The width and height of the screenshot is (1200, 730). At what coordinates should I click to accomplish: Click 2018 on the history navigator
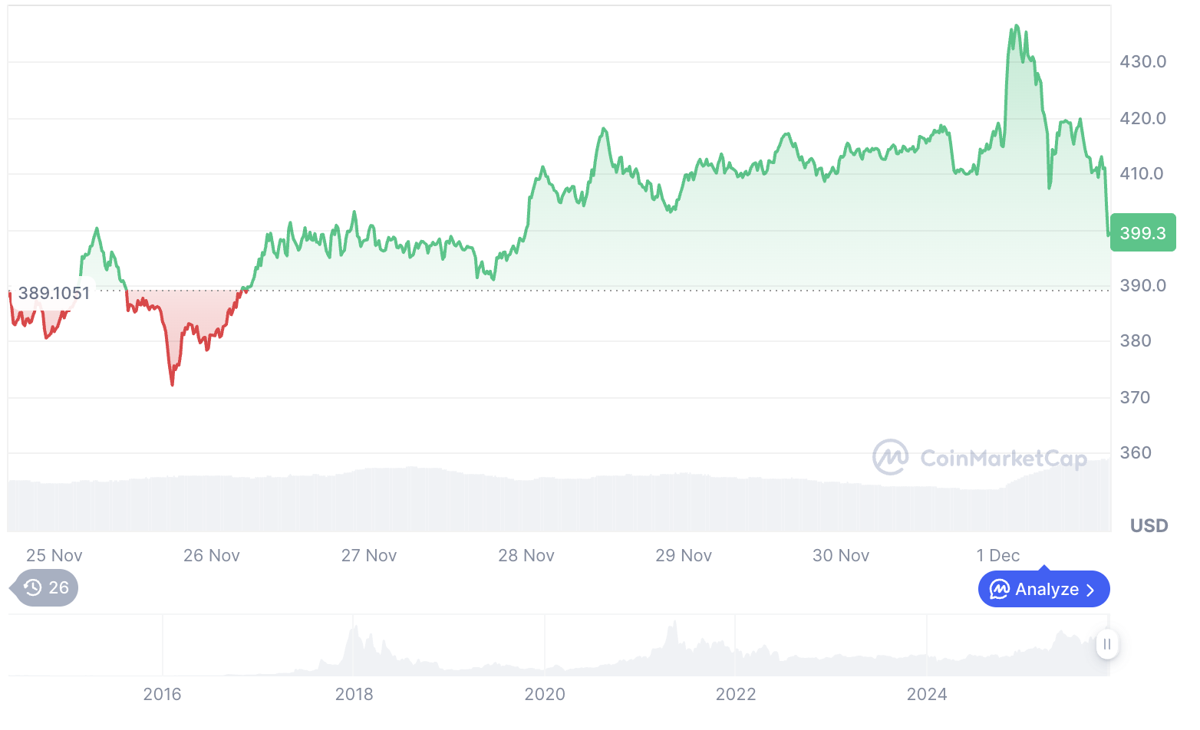tap(354, 695)
